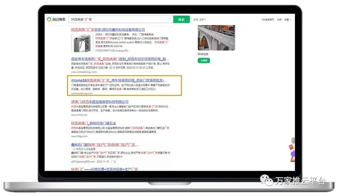The height and width of the screenshot is (196, 337).
Task: Clear the search box with the X icon
Action: [170, 19]
